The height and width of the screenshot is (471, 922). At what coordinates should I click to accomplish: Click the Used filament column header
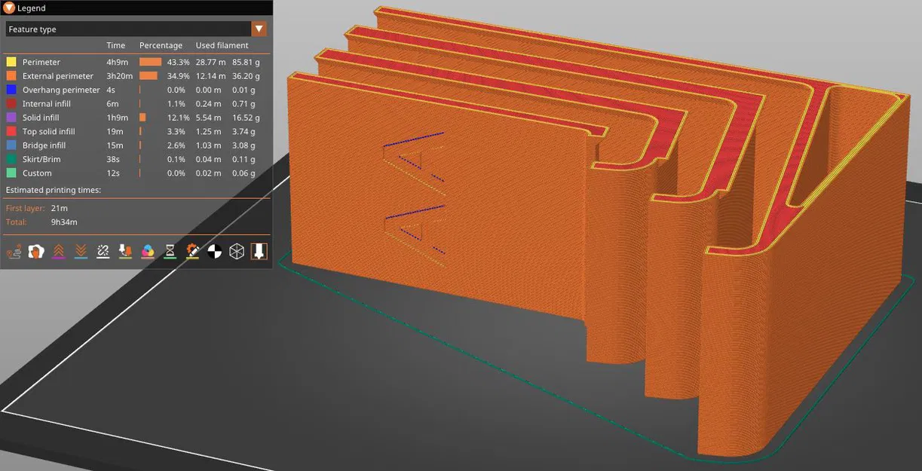[x=222, y=46]
